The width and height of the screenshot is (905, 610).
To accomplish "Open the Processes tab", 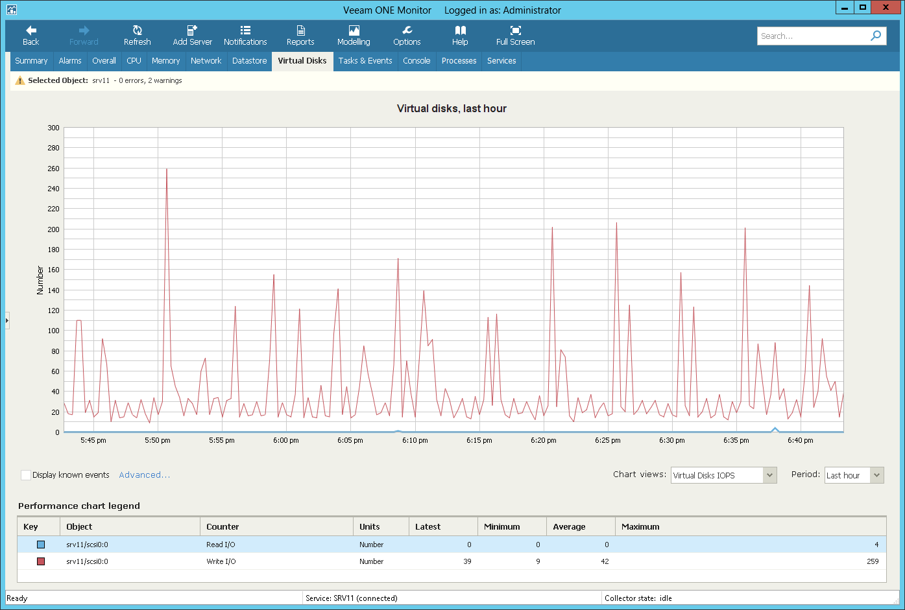I will point(459,61).
